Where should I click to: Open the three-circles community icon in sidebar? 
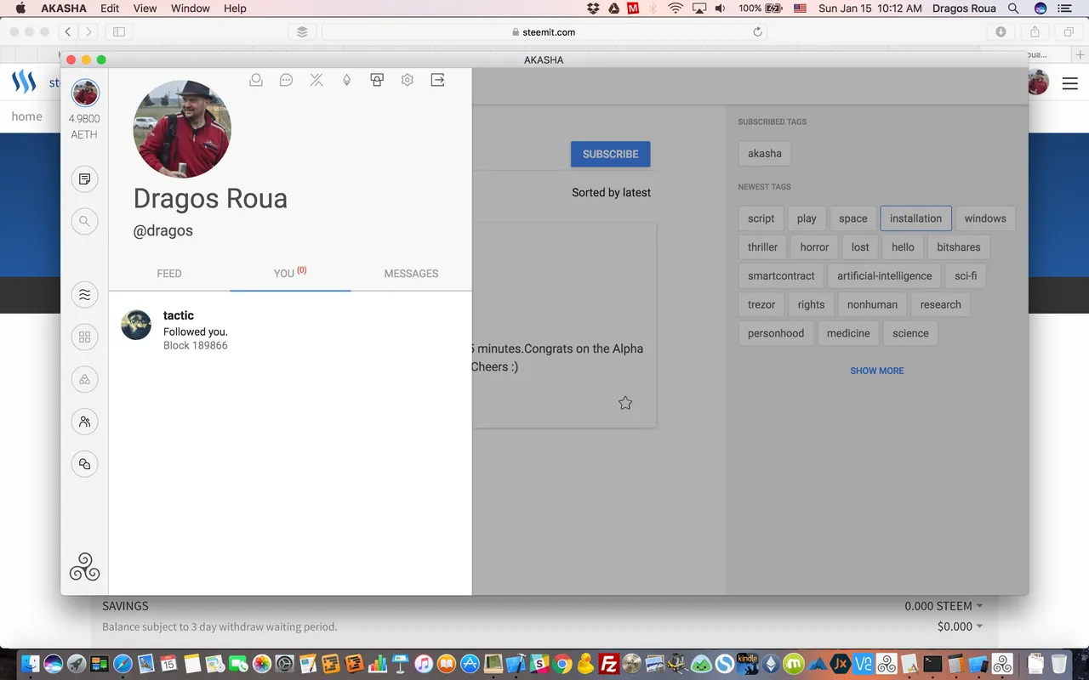click(x=84, y=380)
